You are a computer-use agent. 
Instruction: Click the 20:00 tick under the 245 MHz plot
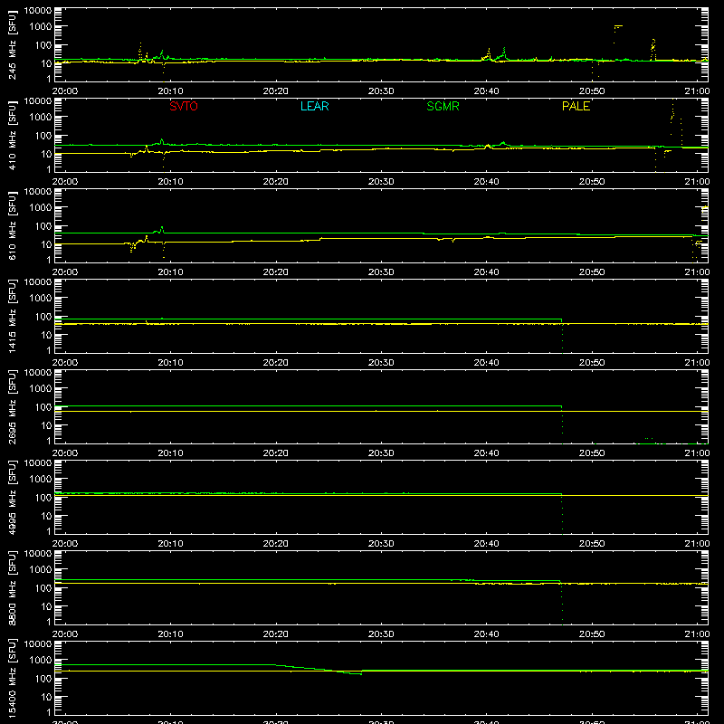coord(64,91)
